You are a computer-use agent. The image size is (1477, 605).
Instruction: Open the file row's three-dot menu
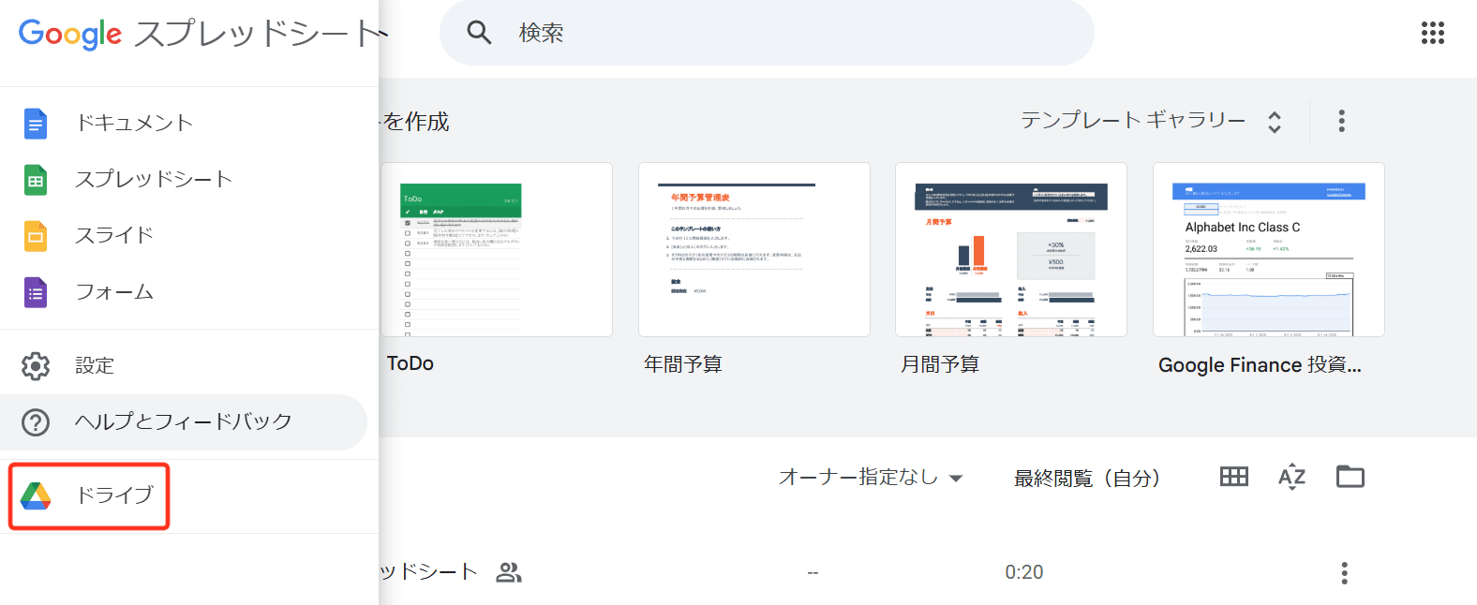pyautogui.click(x=1344, y=572)
